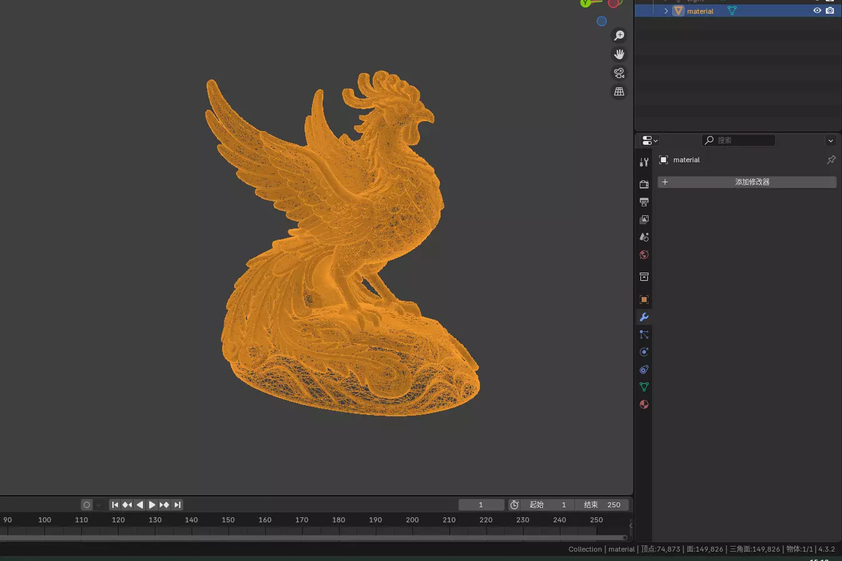Screen dimensions: 842x561
Task: Click the Collection label in status bar
Action: [585, 549]
